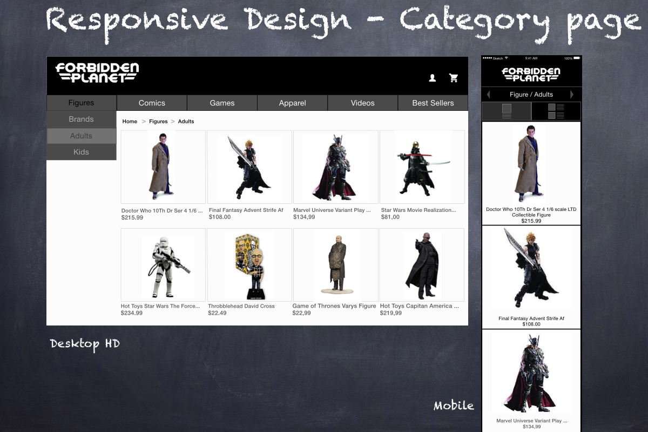
Task: Switch mobile view to single-column list layout
Action: tap(507, 111)
